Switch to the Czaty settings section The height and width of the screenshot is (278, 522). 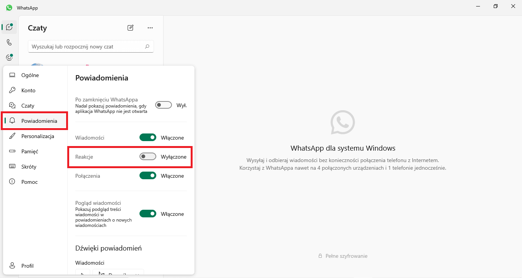click(x=35, y=106)
